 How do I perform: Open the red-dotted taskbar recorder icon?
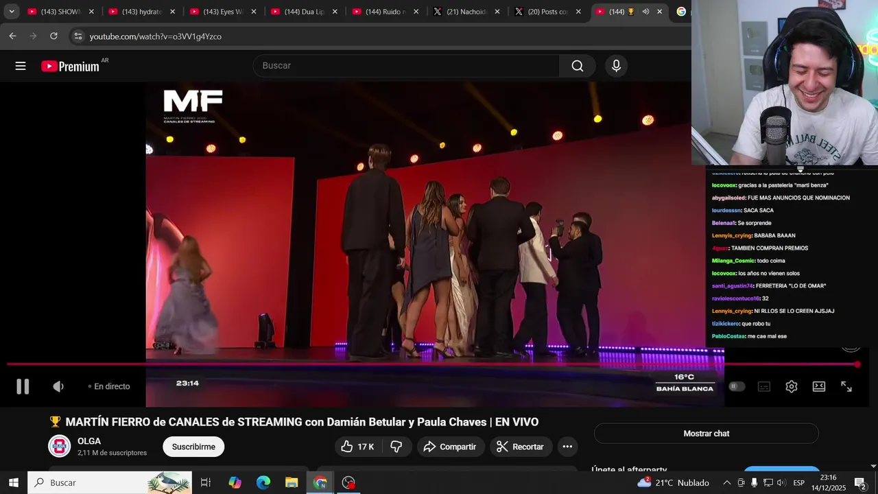(x=348, y=483)
